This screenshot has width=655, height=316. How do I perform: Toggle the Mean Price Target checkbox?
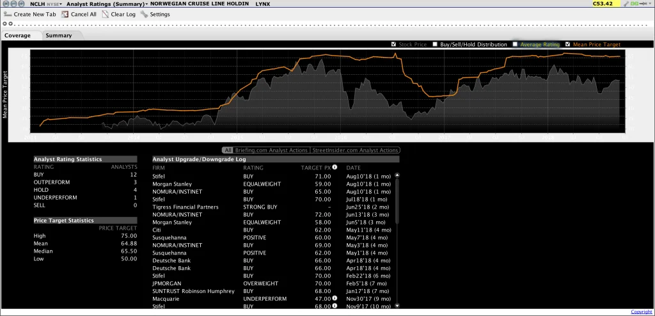(568, 44)
